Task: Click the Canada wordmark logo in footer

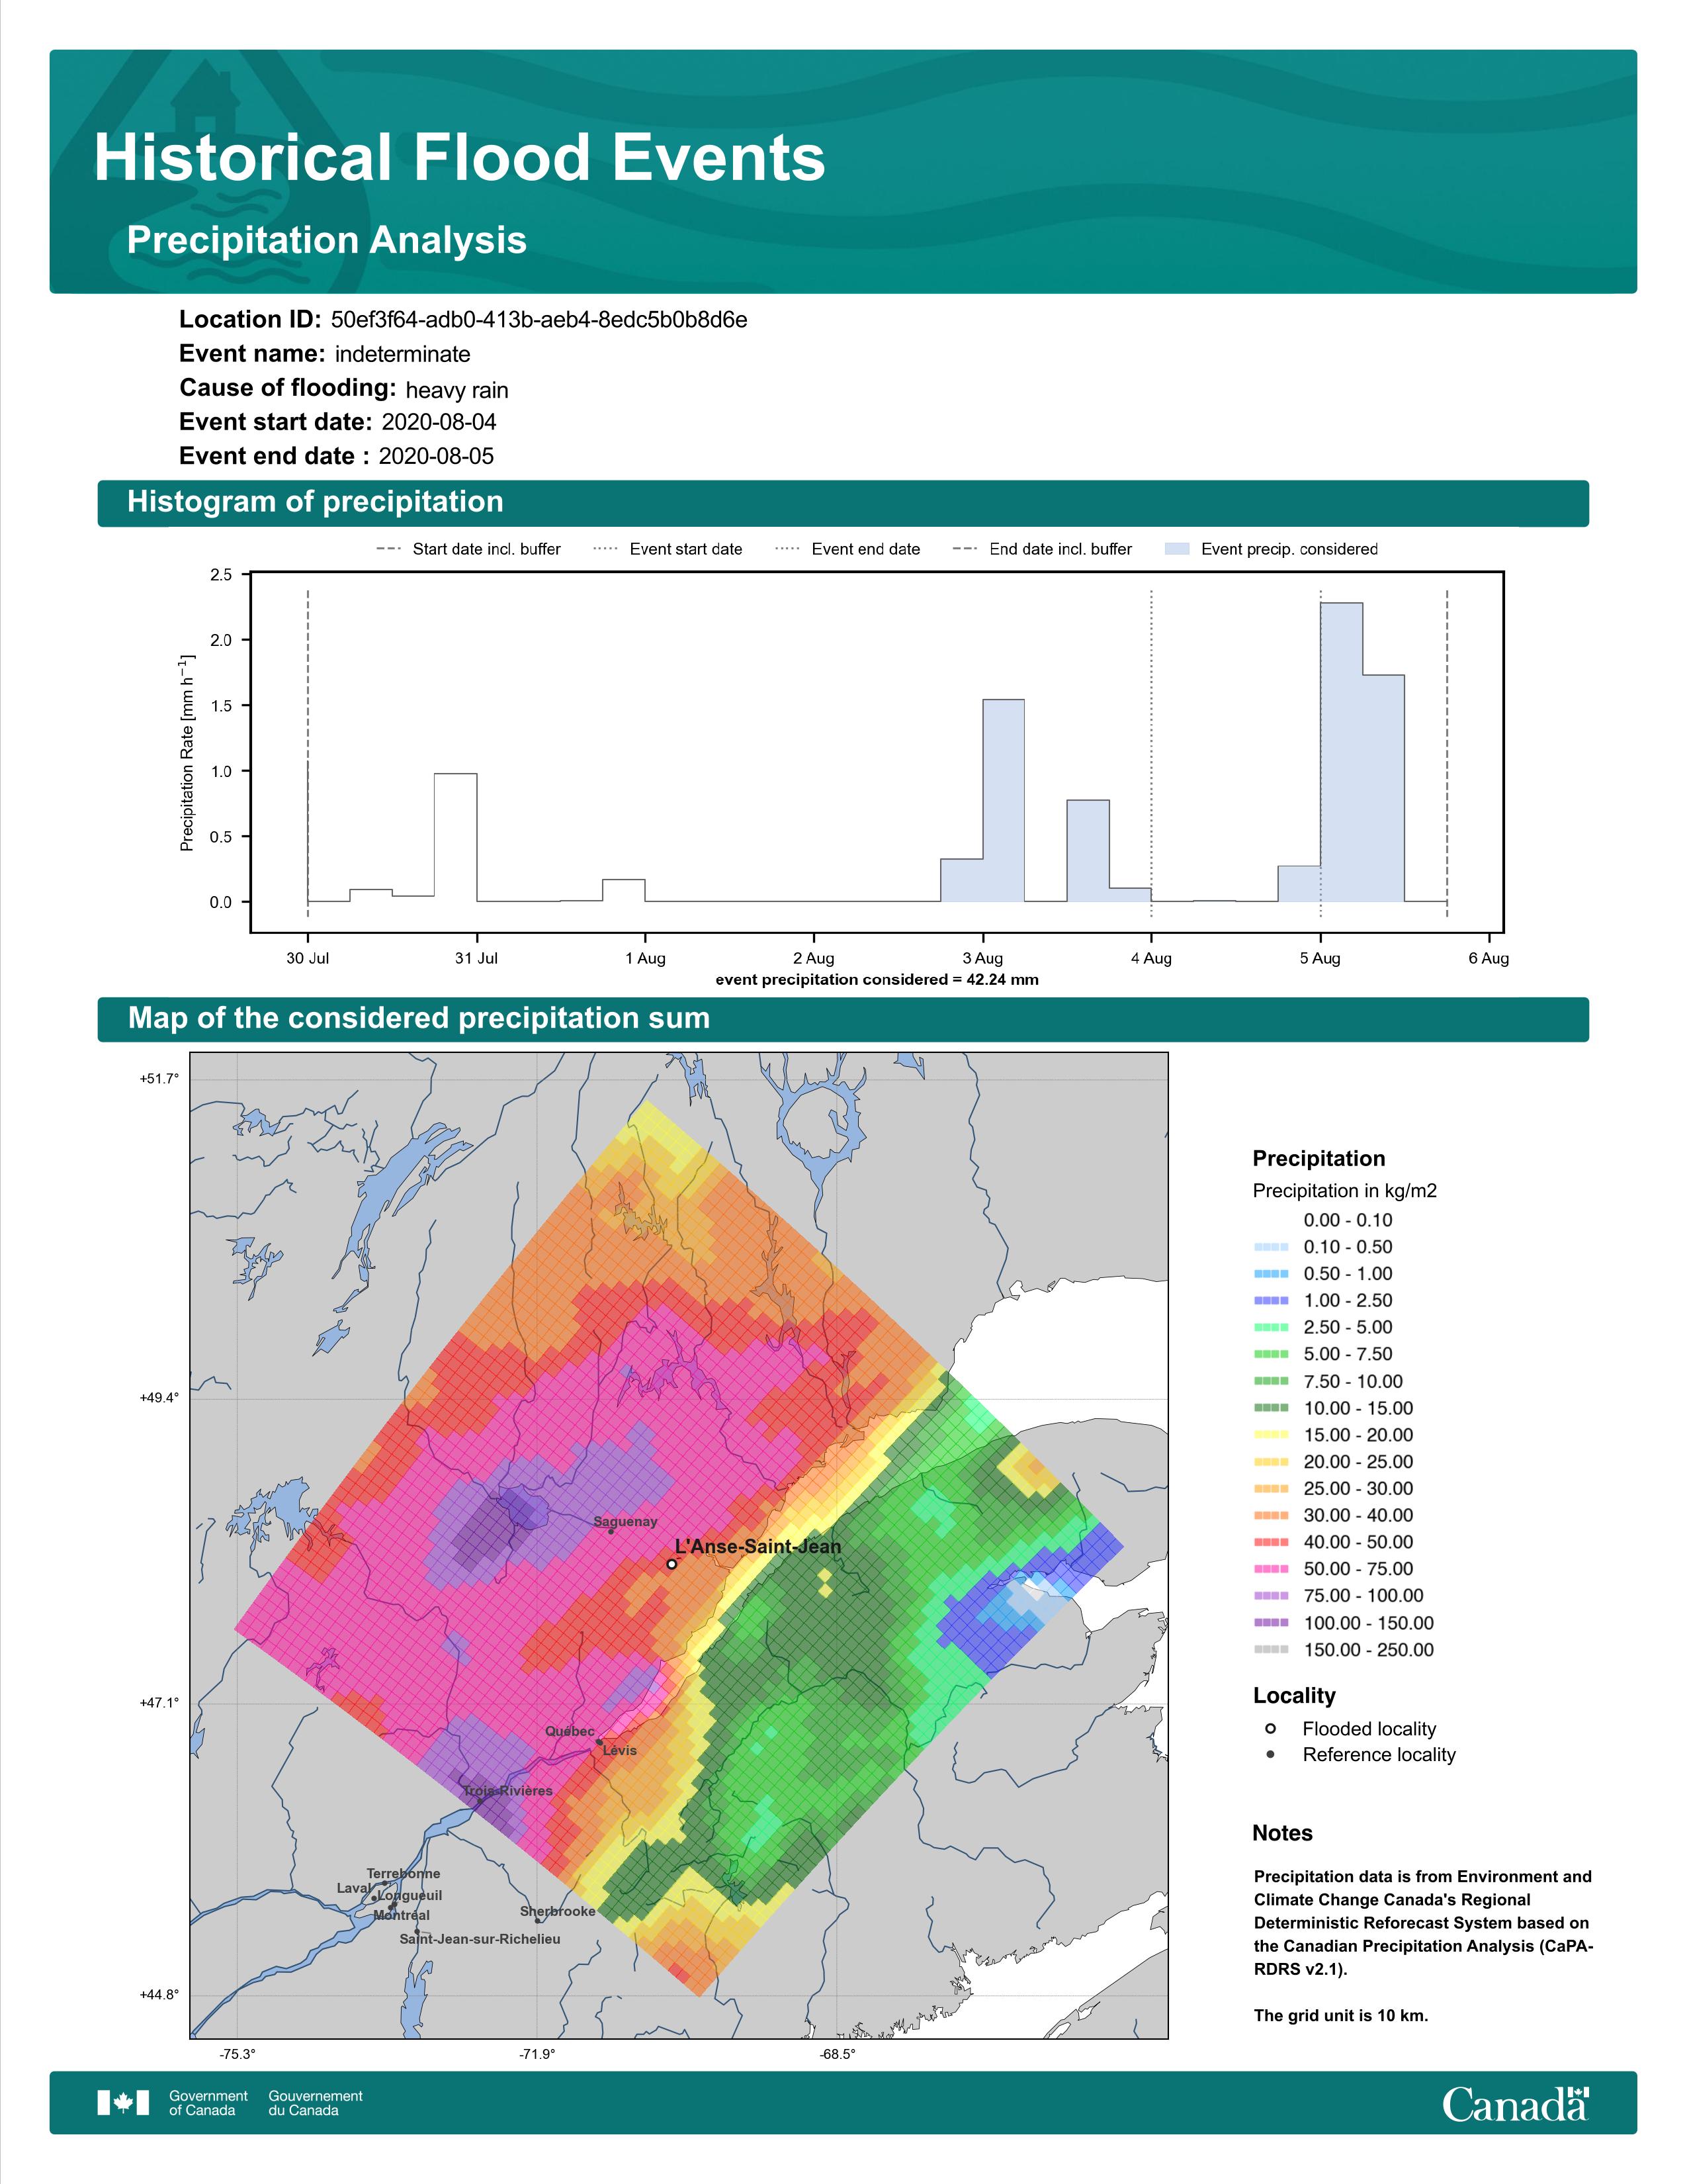Action: tap(1515, 2103)
